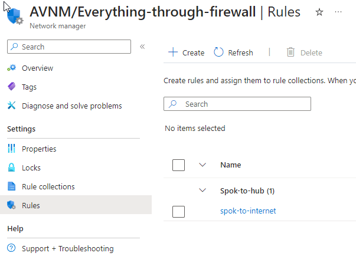
Task: Collapse the Spok-to-hub group chevron
Action: click(203, 191)
